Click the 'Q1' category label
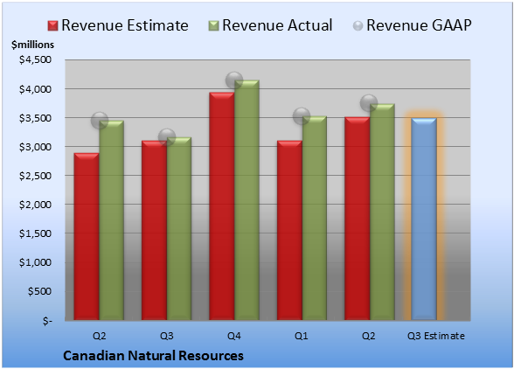Image resolution: width=514 pixels, height=369 pixels. (302, 336)
